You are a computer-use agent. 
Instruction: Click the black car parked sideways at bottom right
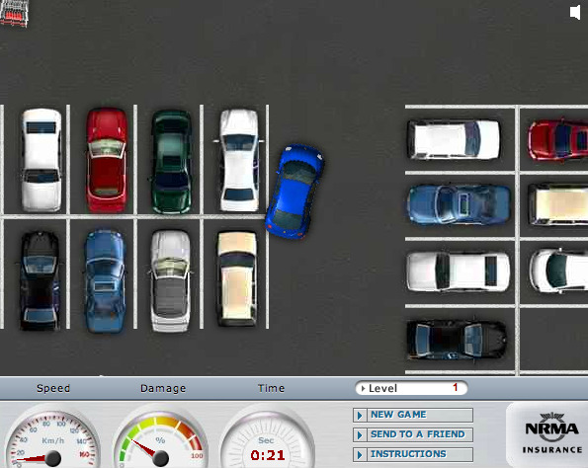tap(457, 340)
